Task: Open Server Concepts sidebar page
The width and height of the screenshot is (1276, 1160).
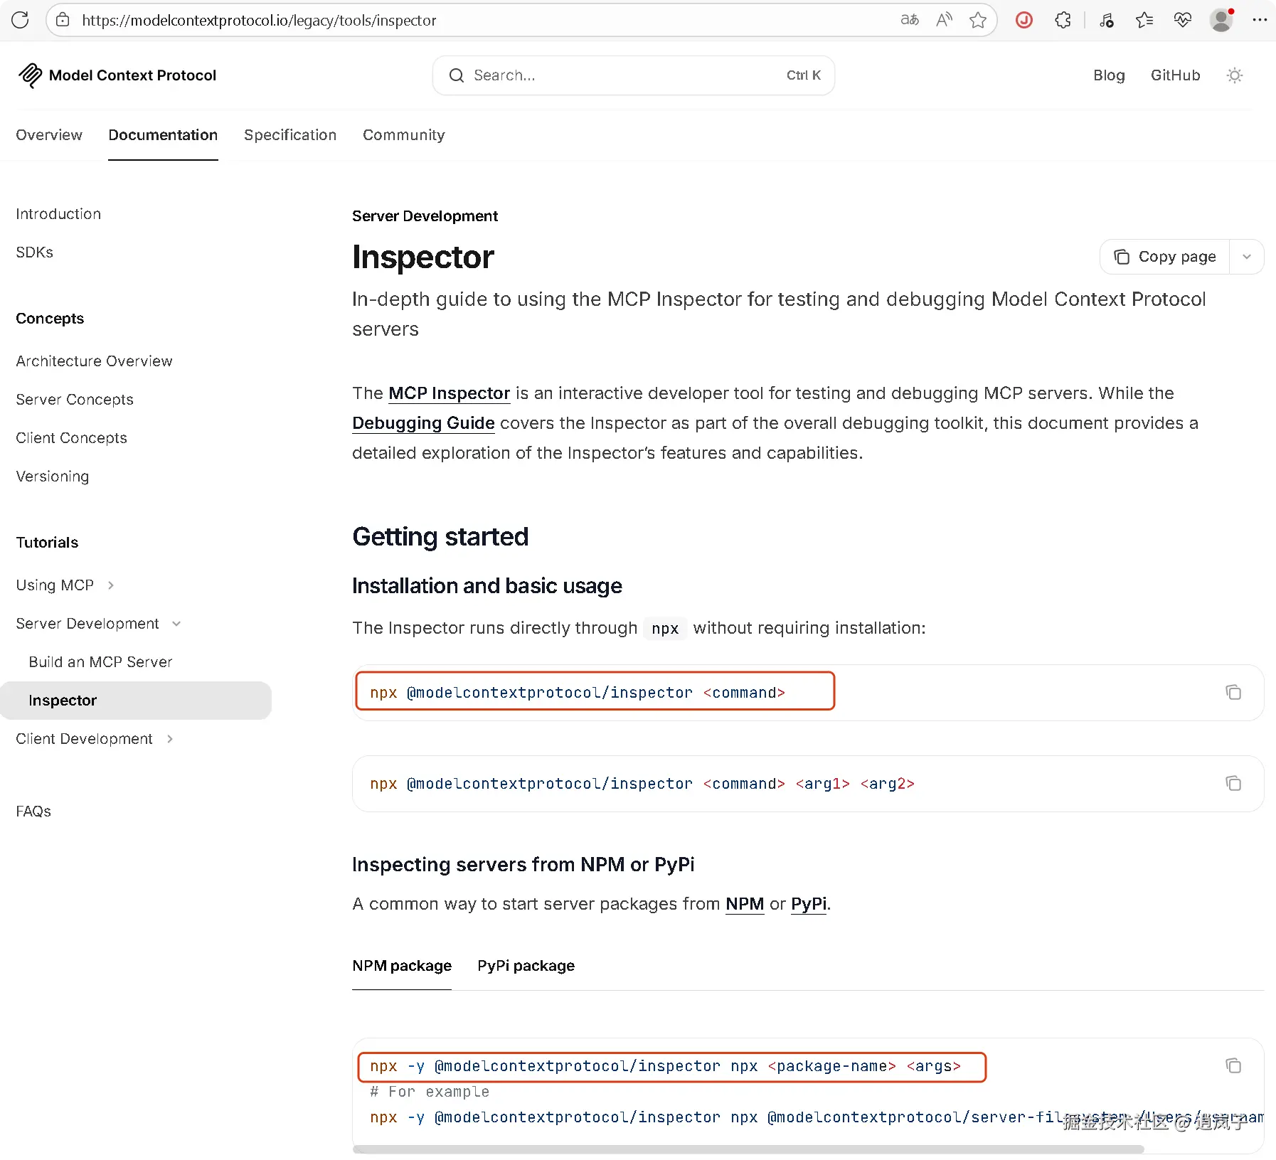Action: coord(75,400)
